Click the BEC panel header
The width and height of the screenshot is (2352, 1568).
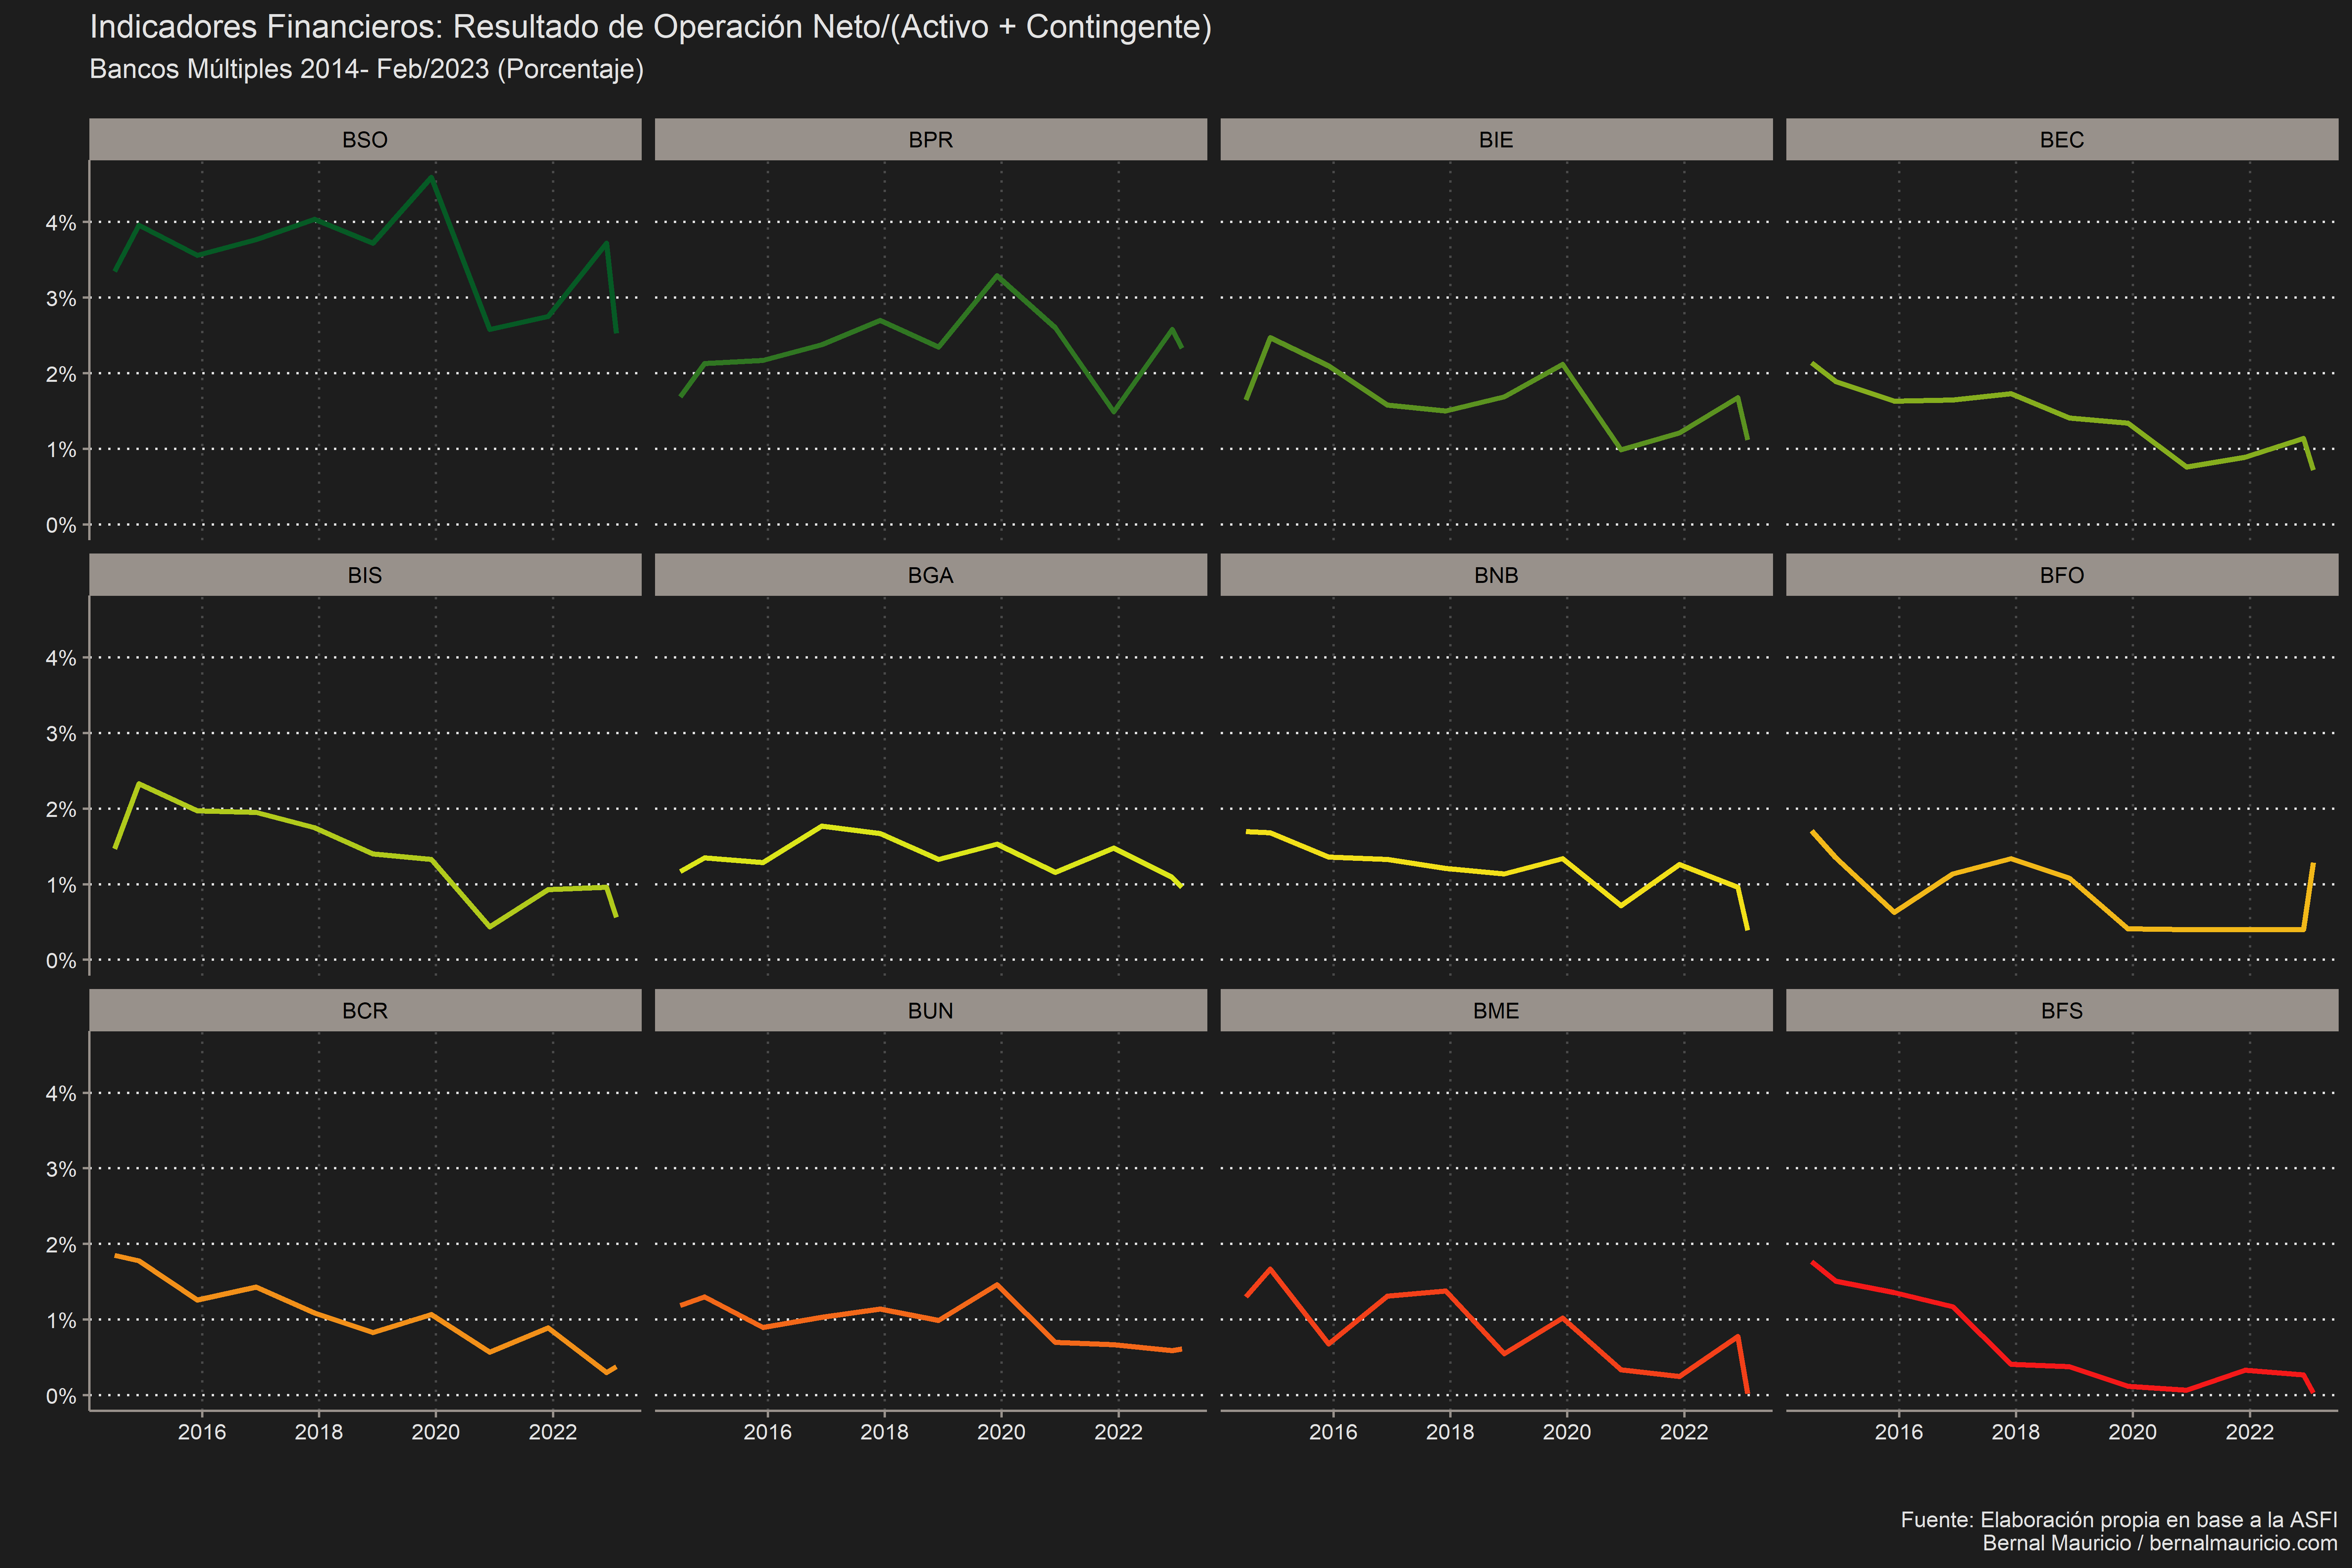[x=2061, y=139]
